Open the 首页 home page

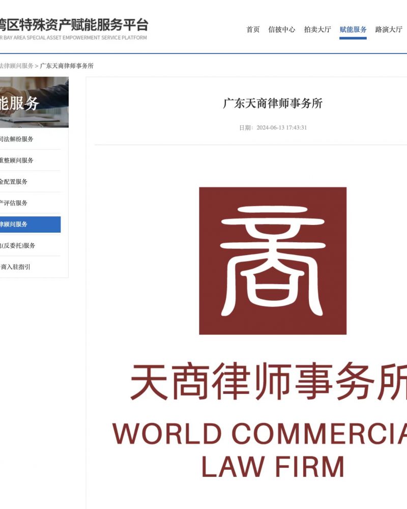[x=253, y=30]
